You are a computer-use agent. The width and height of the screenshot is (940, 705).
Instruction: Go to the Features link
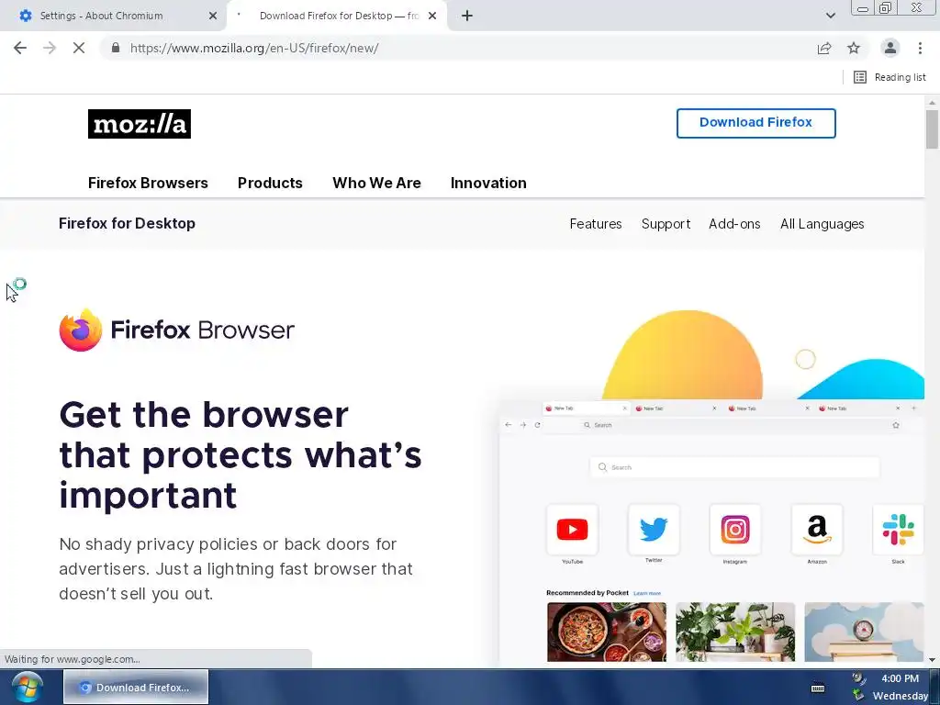point(595,224)
